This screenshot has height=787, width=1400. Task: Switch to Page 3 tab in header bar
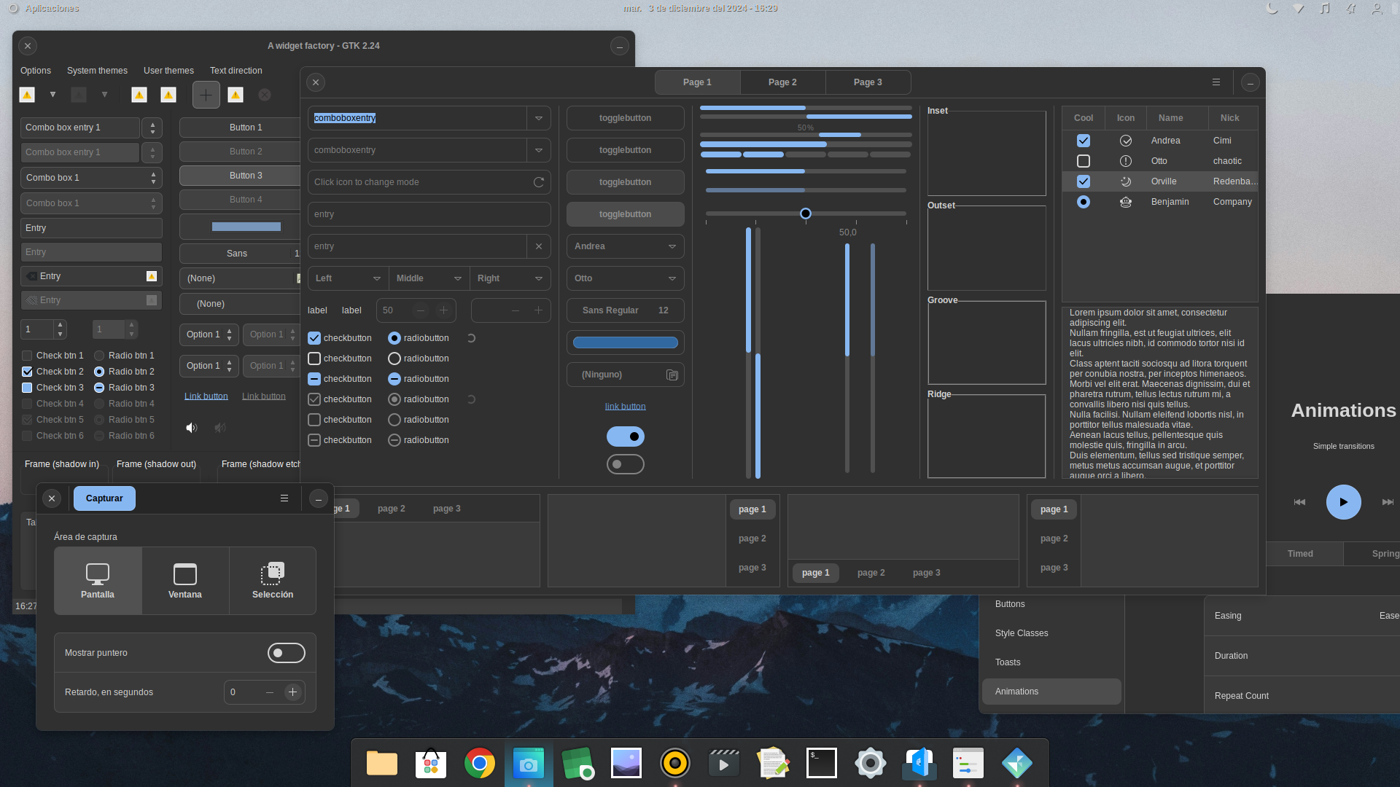point(868,82)
